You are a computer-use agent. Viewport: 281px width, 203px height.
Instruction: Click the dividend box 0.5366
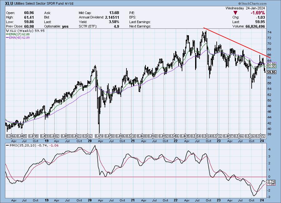[239, 136]
